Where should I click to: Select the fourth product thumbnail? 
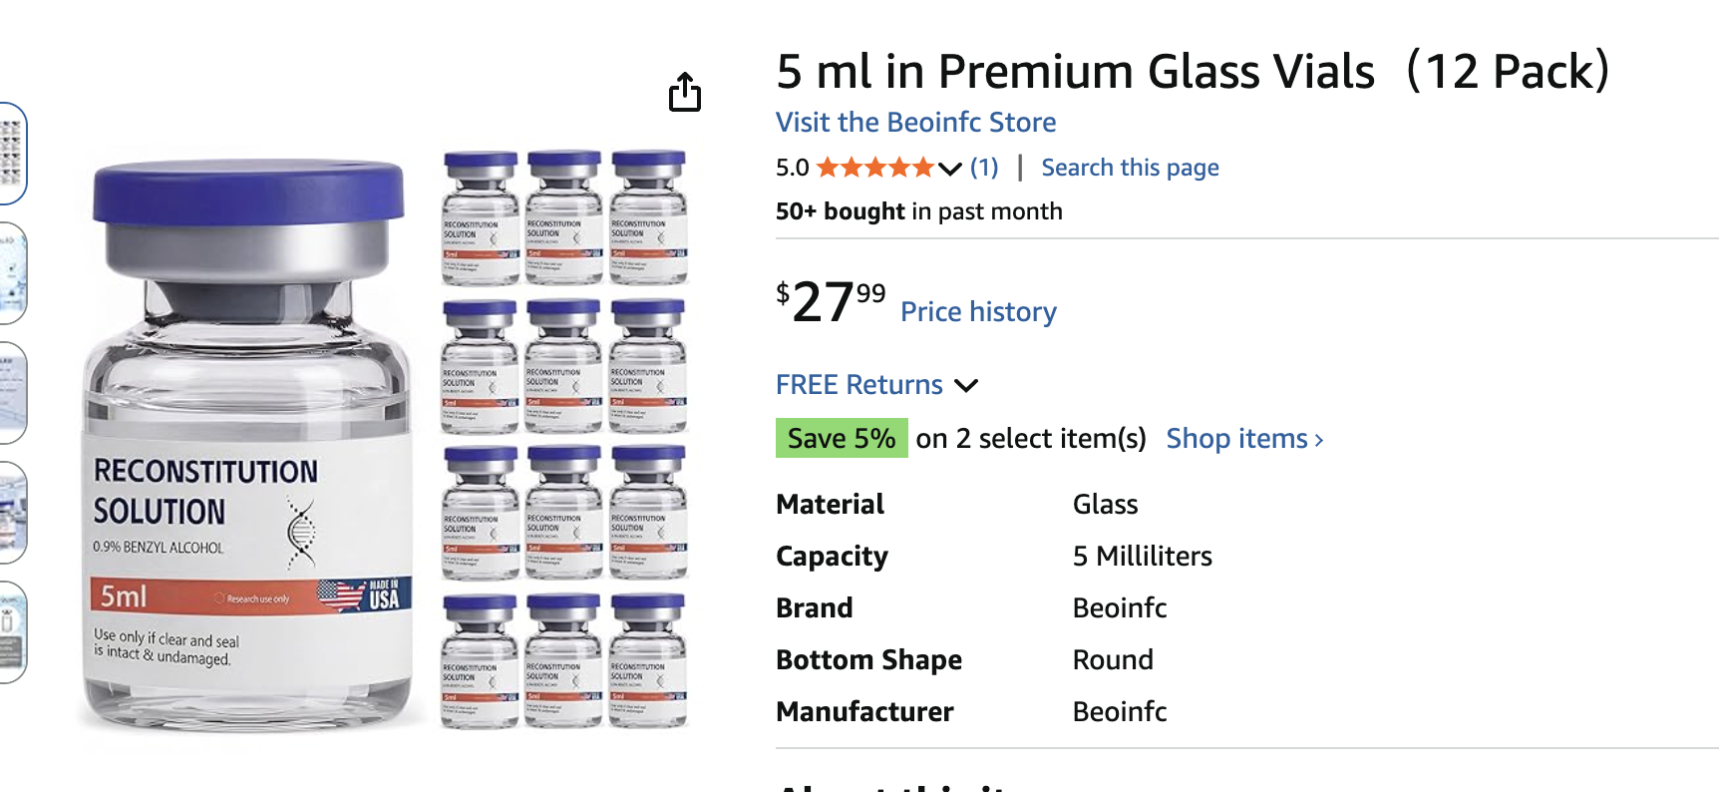(11, 512)
